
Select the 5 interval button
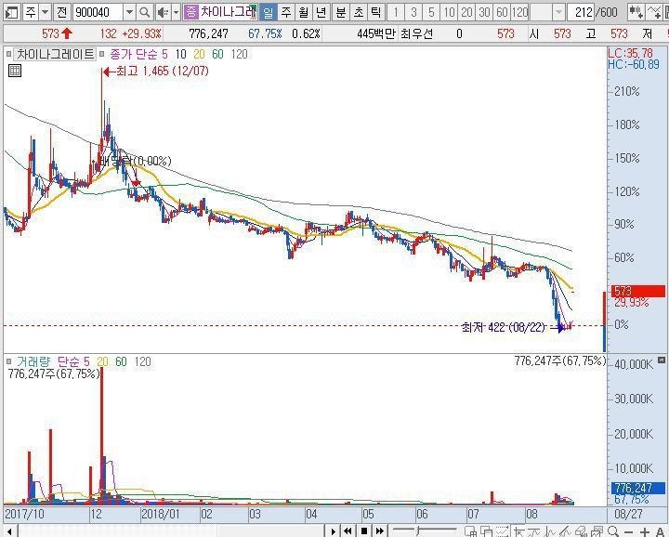431,12
